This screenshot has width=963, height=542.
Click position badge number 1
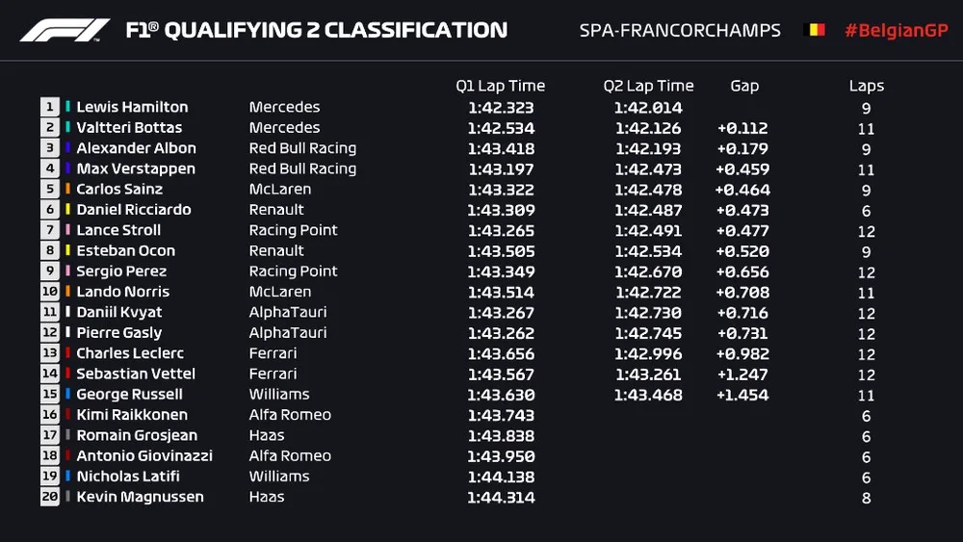[50, 107]
